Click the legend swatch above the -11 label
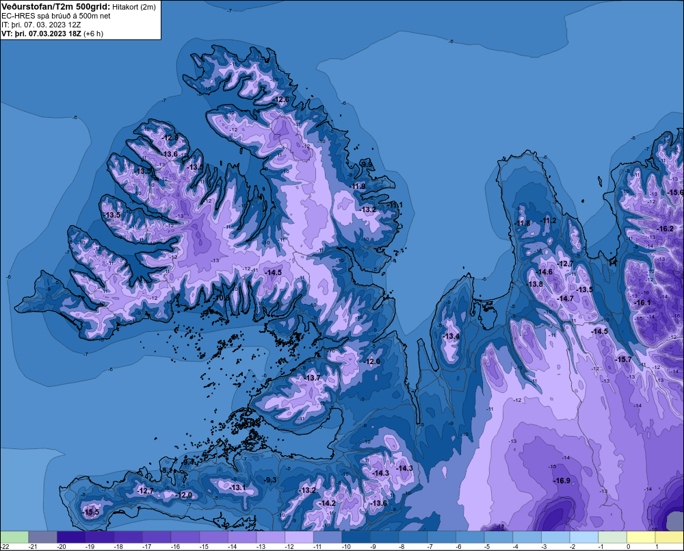Image resolution: width=684 pixels, height=551 pixels. point(328,537)
